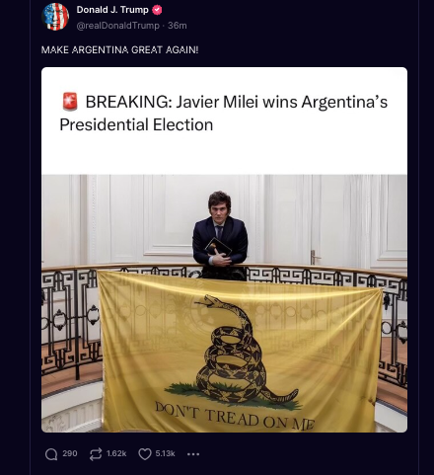Open the post via the 36m timestamp
The image size is (434, 475).
[x=178, y=26]
